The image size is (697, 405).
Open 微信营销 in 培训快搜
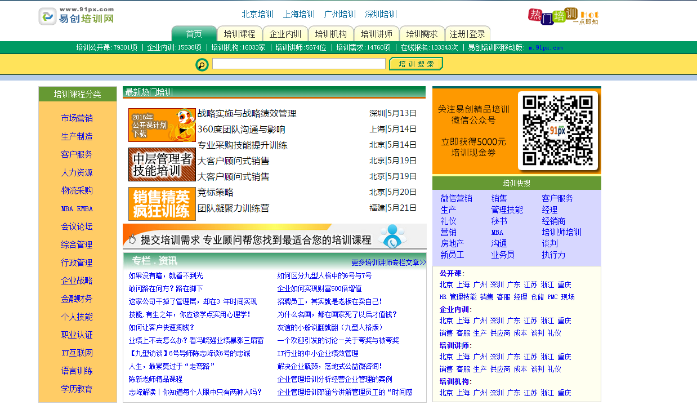pos(457,198)
